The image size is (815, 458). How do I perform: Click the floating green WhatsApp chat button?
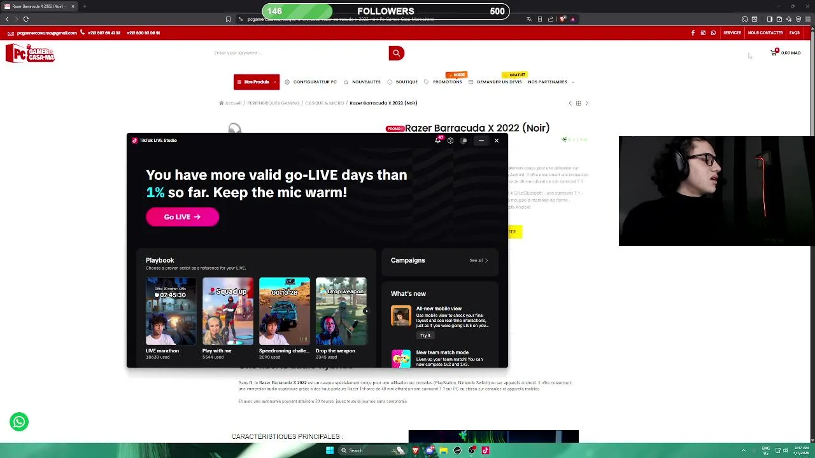click(x=19, y=422)
